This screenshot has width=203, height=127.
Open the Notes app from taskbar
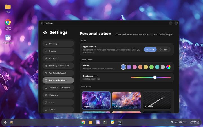(112, 122)
